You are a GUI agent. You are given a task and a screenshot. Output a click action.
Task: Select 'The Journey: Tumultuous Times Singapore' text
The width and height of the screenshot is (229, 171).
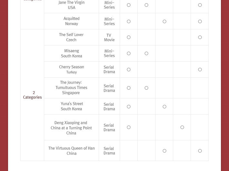coord(71,87)
